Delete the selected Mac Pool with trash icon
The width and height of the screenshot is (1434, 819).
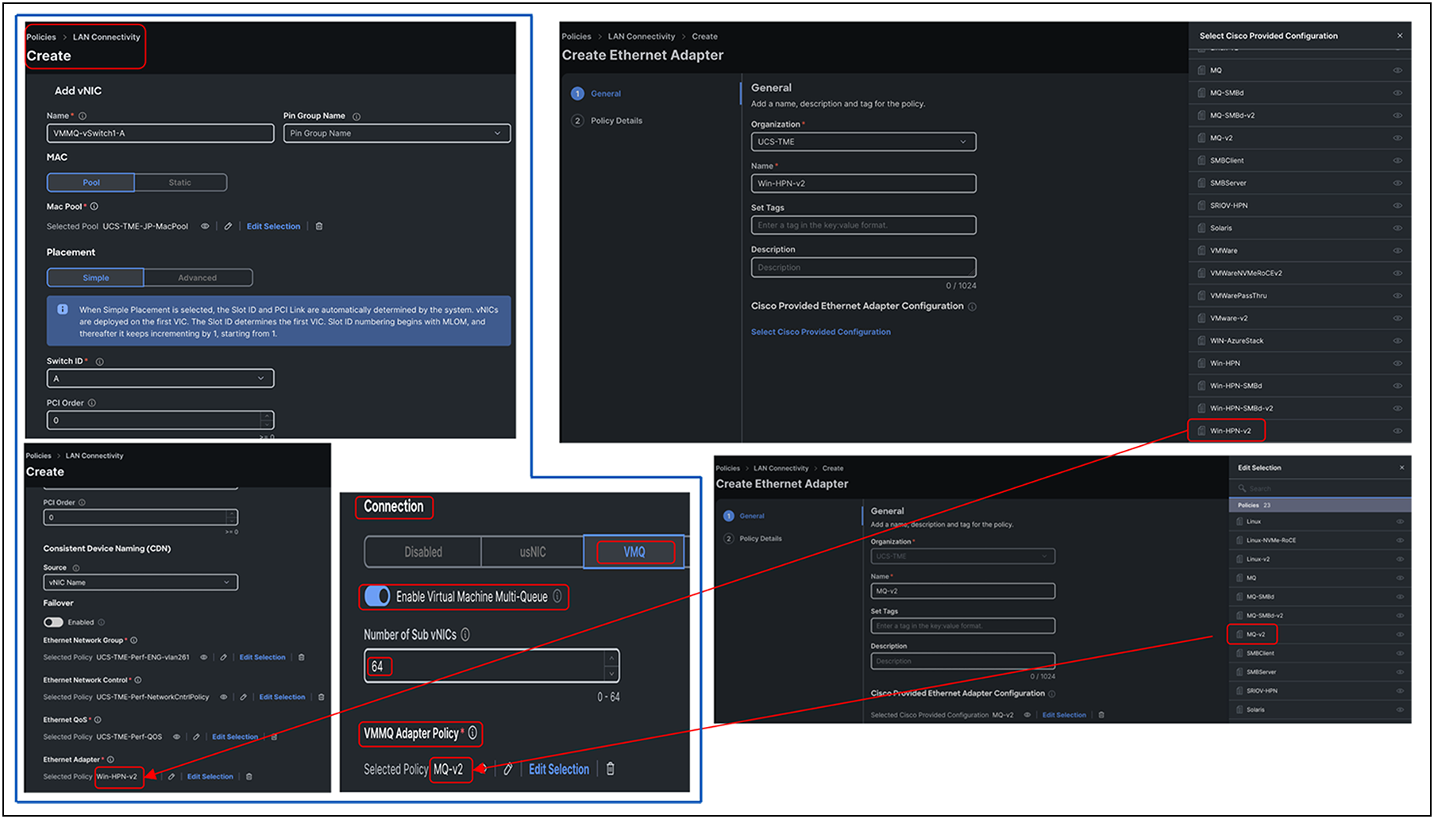319,226
